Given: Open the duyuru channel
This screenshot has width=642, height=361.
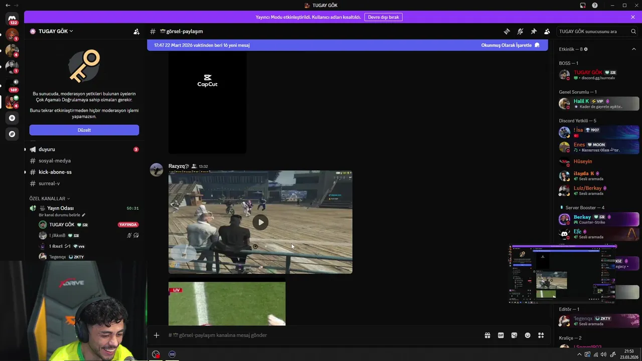Looking at the screenshot, I should click(x=84, y=149).
